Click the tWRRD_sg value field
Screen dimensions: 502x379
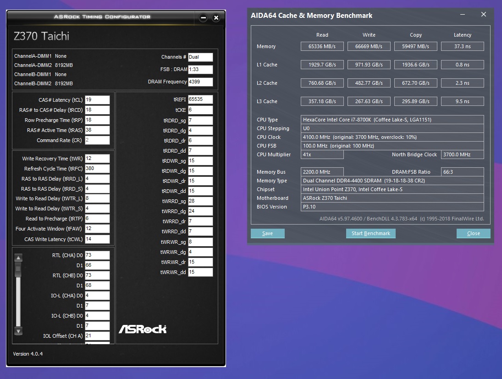[200, 201]
